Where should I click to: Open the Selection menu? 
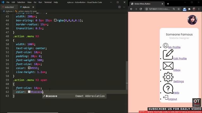(x=21, y=2)
